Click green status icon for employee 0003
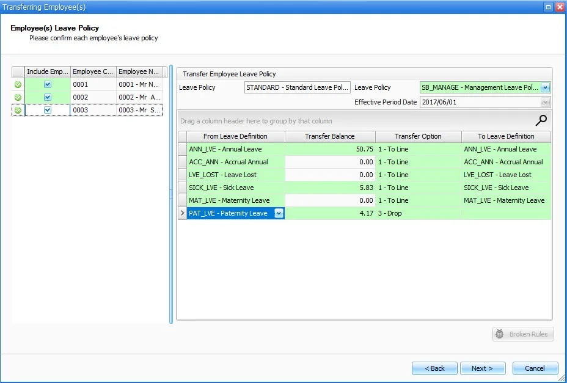Screen dimensions: 567x383 [x=18, y=110]
